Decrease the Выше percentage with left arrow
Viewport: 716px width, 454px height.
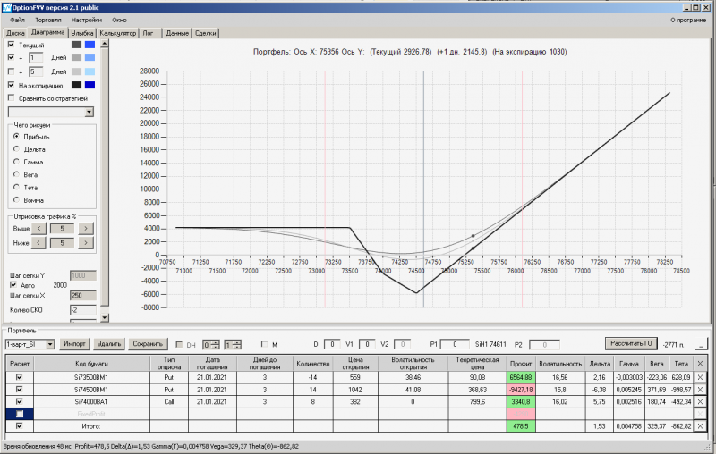click(x=38, y=229)
